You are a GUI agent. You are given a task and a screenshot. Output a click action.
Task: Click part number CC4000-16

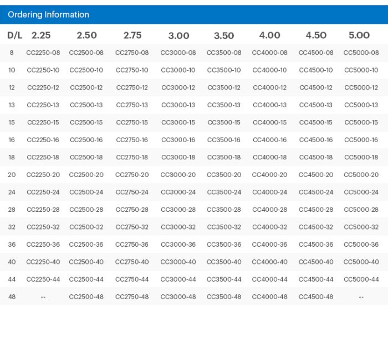(269, 140)
